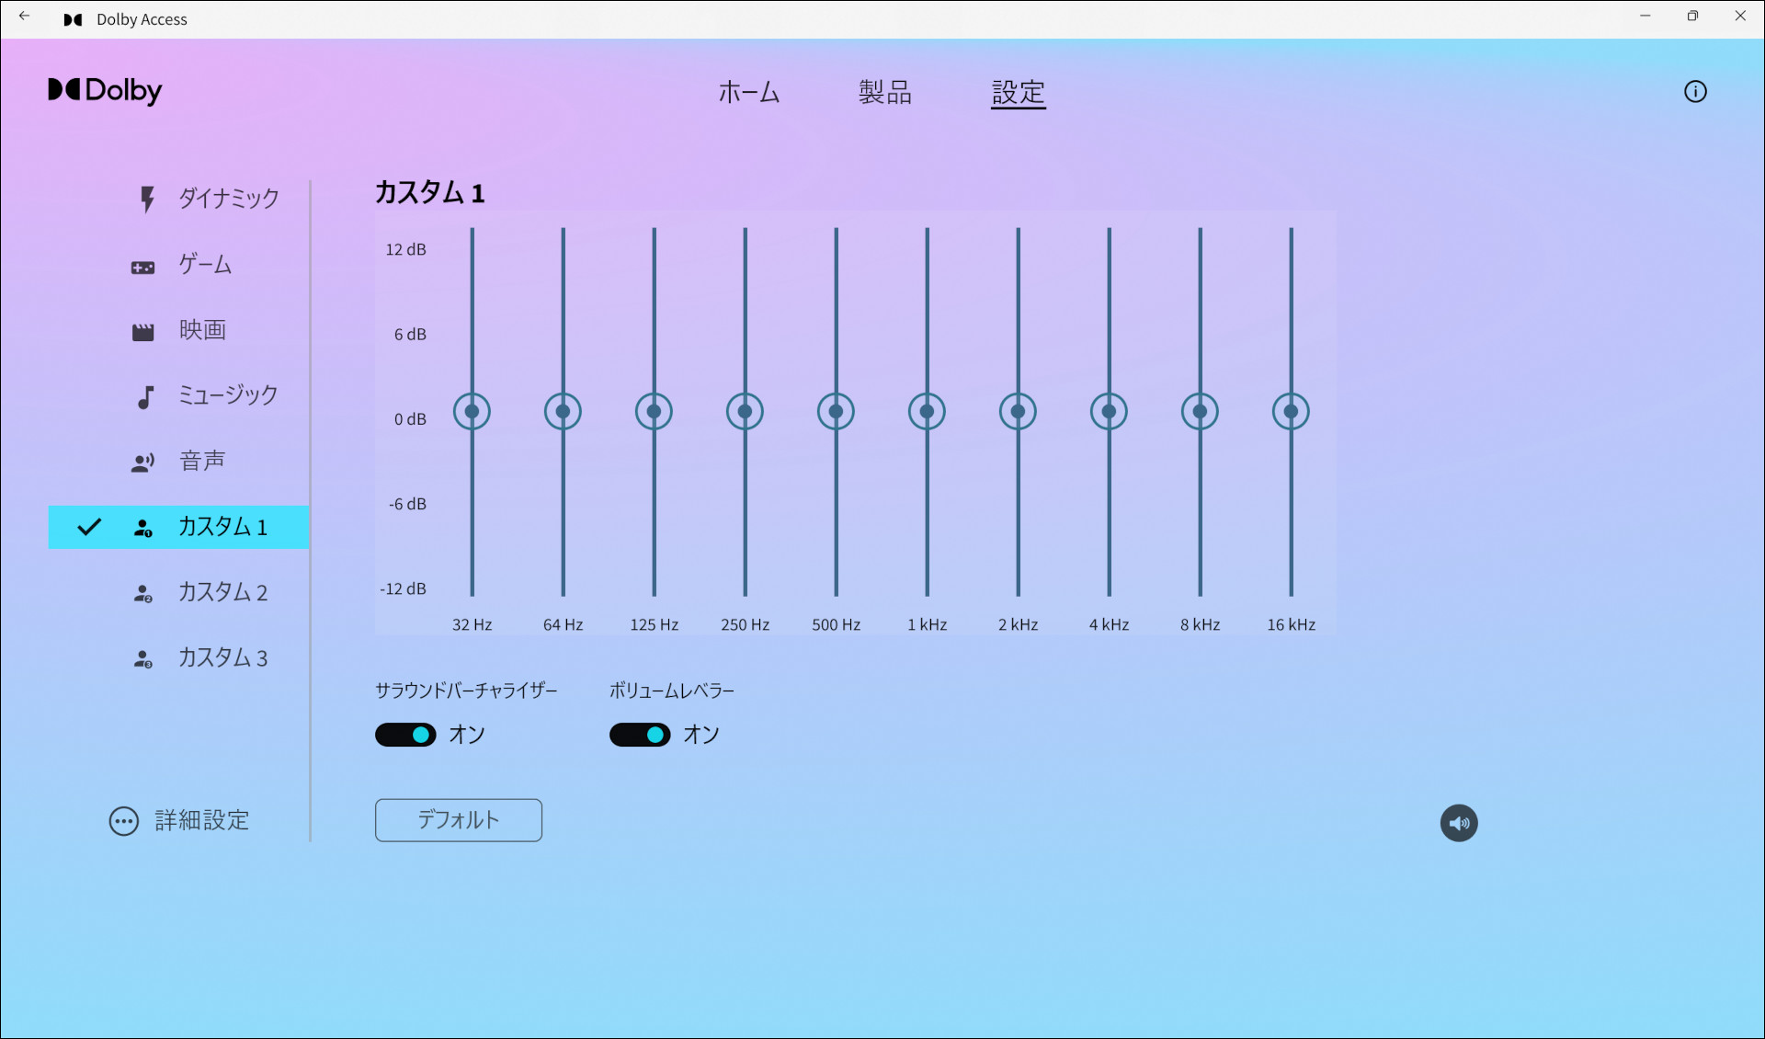Select the voice preset speaking-person icon
This screenshot has width=1765, height=1039.
(x=142, y=462)
